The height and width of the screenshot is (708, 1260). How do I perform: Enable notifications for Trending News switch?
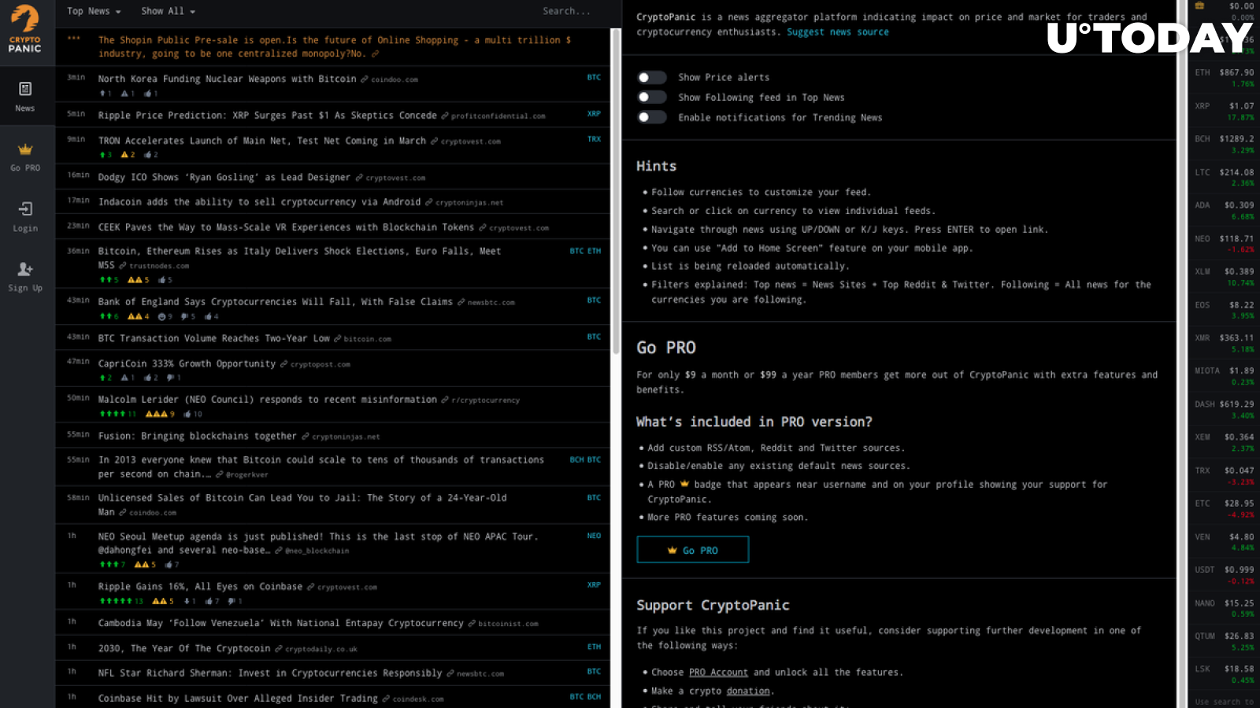651,117
